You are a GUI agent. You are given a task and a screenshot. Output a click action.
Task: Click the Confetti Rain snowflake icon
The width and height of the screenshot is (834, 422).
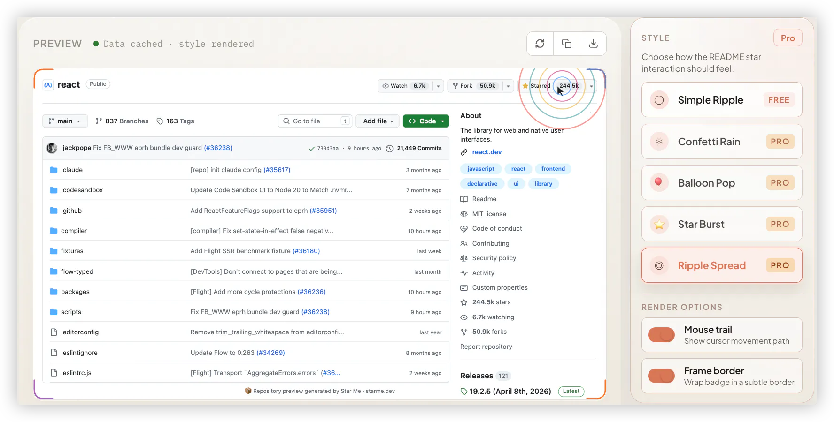pos(659,142)
